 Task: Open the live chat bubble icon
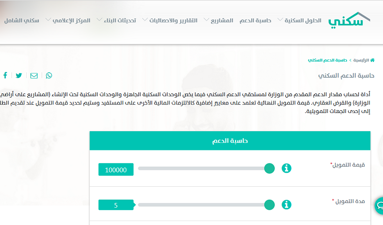[x=379, y=206]
